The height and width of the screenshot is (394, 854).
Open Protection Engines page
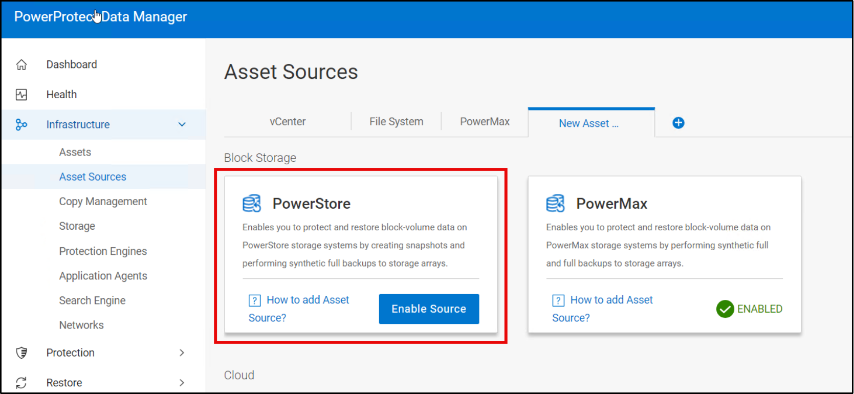point(103,251)
